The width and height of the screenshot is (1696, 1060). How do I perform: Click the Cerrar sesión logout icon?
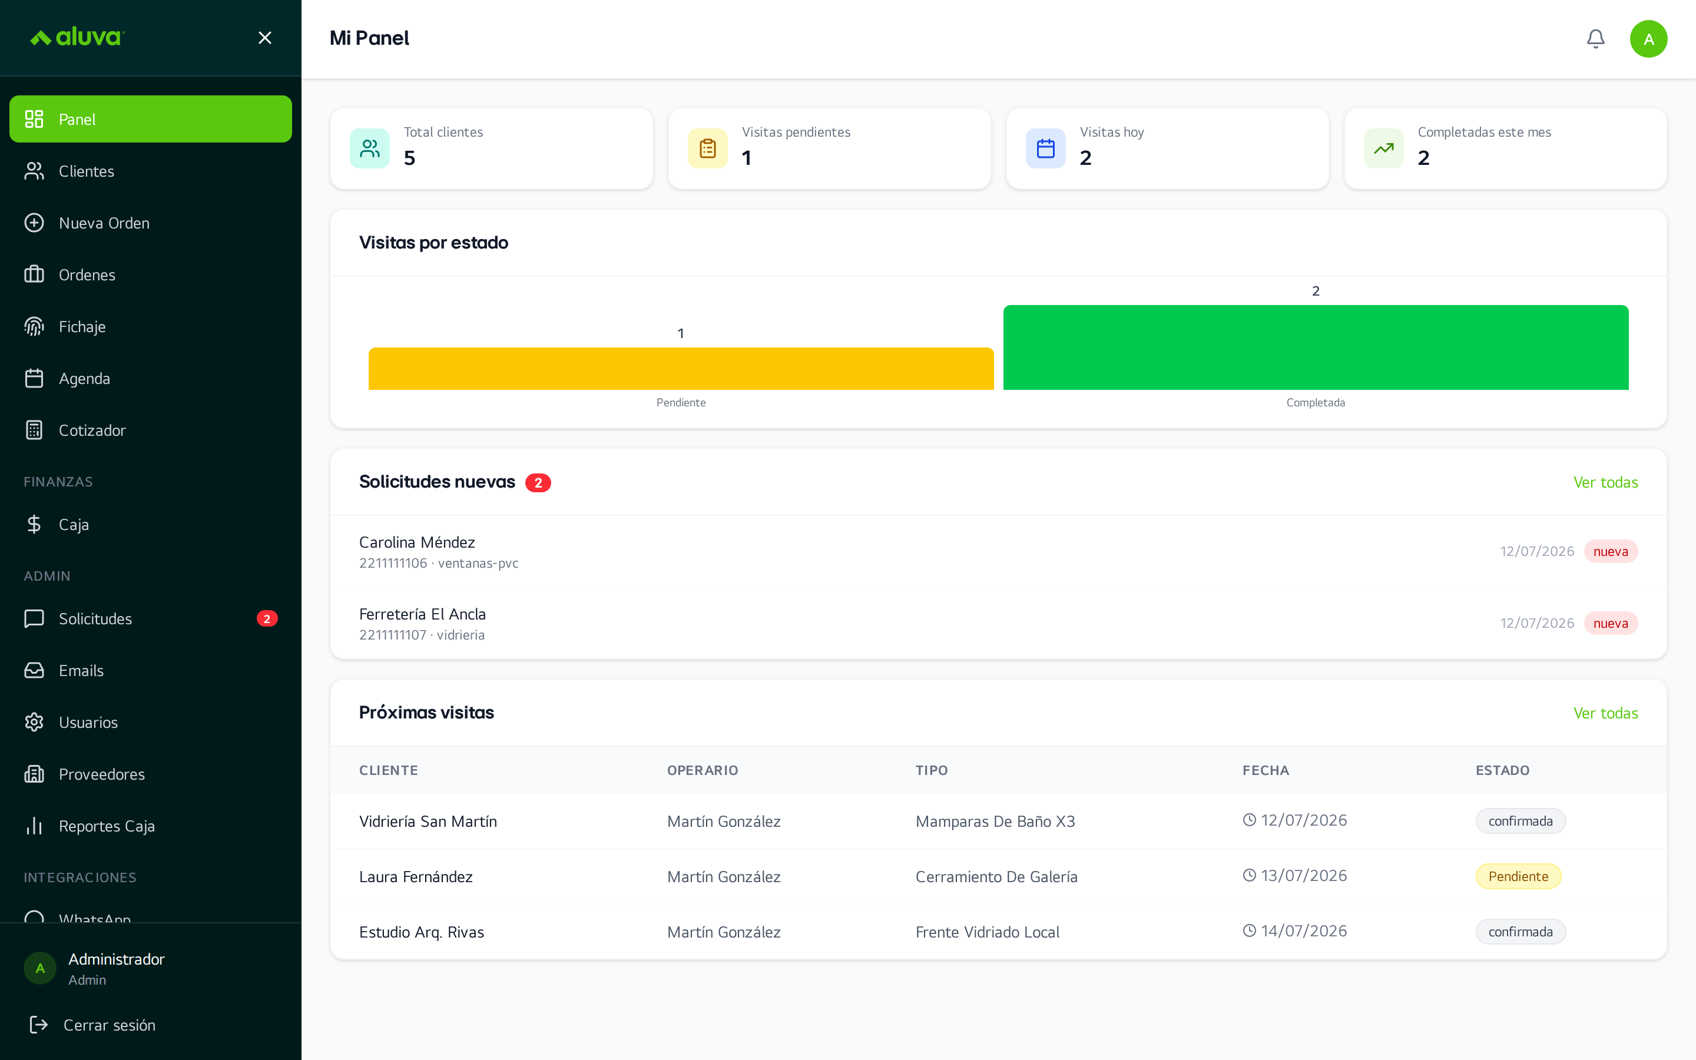click(x=38, y=1025)
